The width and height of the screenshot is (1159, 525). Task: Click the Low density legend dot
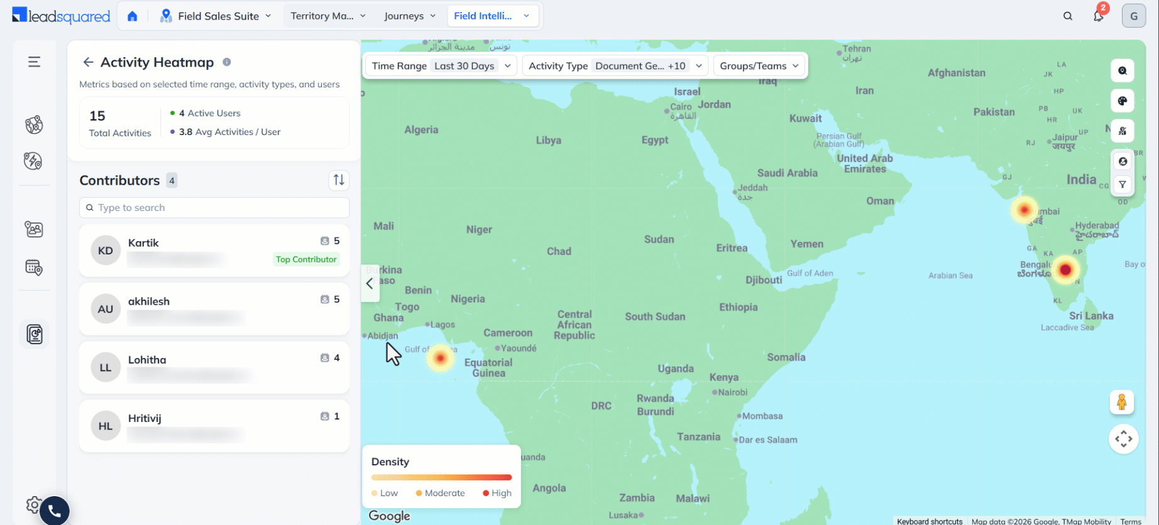tap(375, 494)
